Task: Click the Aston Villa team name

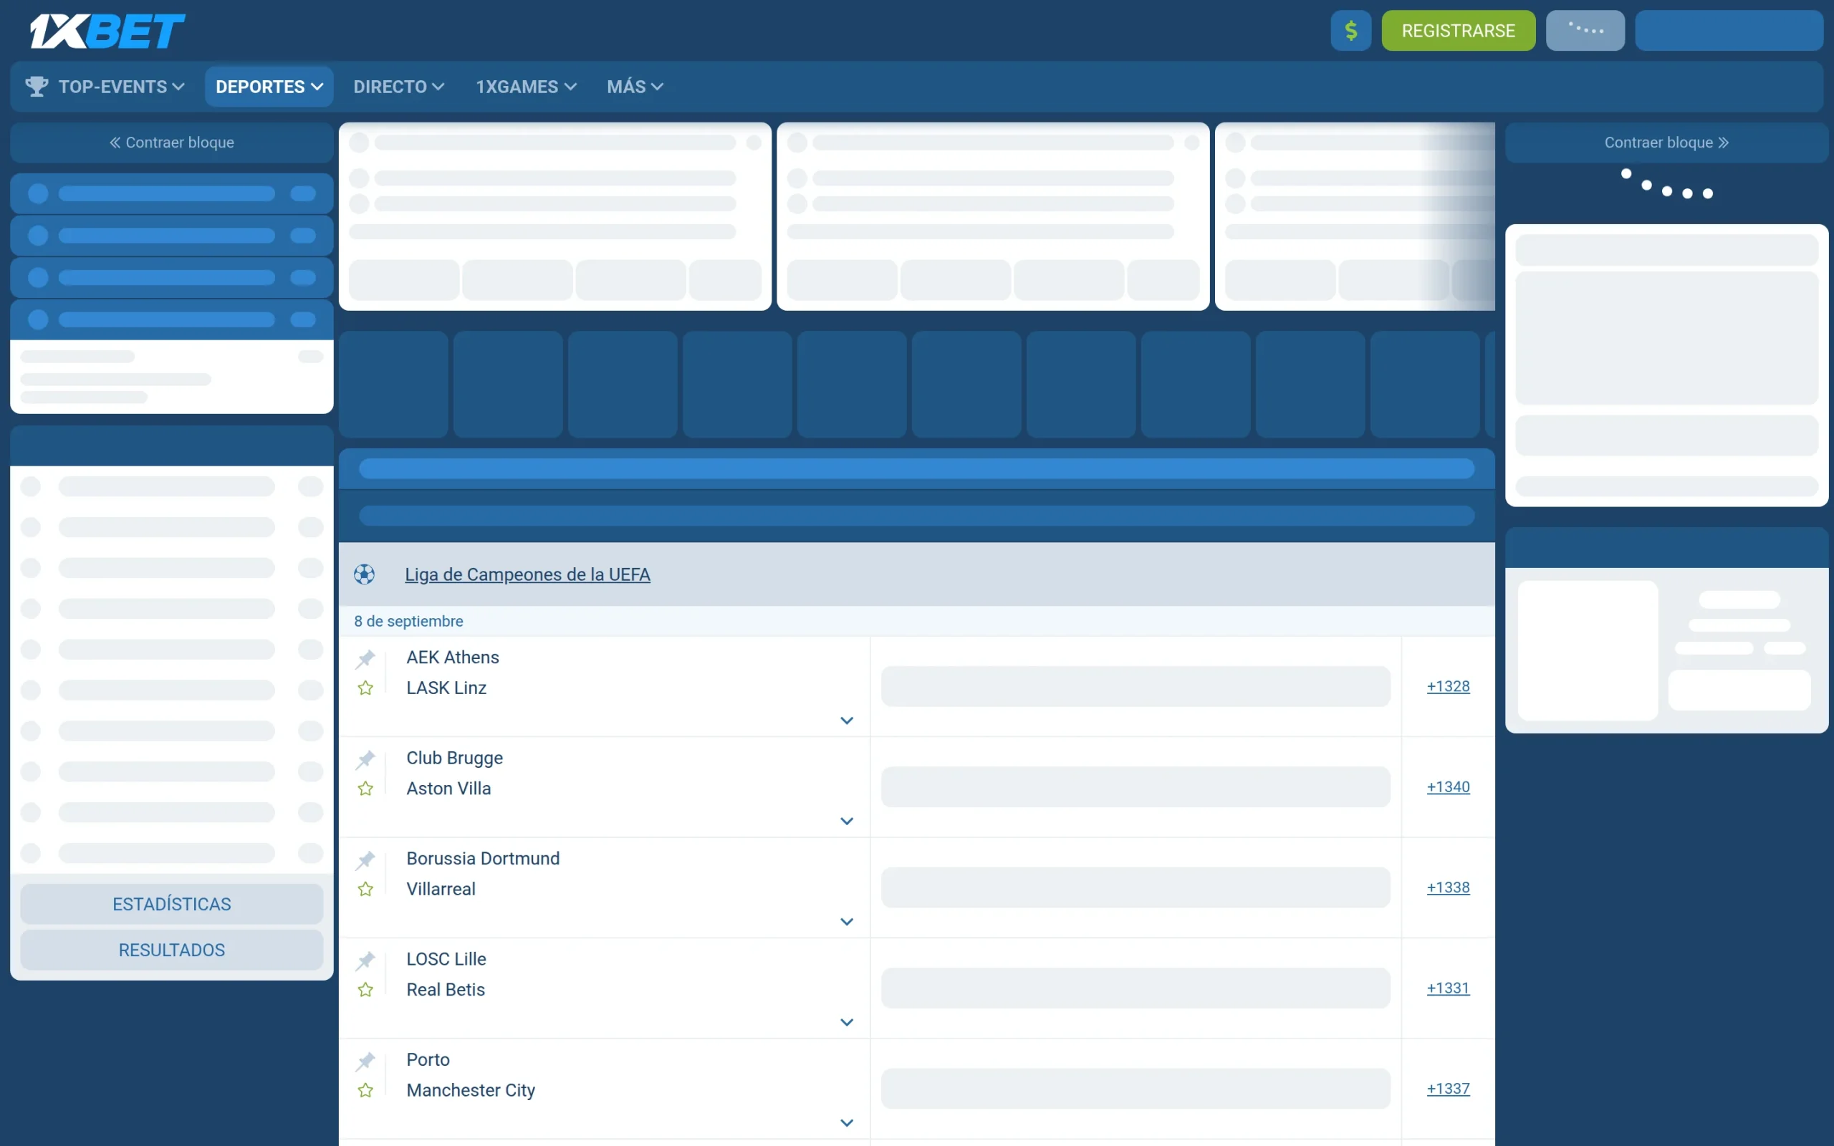Action: pos(448,789)
